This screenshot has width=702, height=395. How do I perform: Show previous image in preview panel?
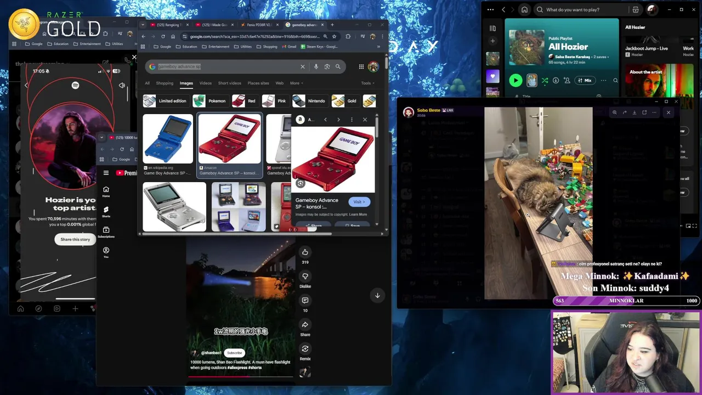click(x=325, y=119)
